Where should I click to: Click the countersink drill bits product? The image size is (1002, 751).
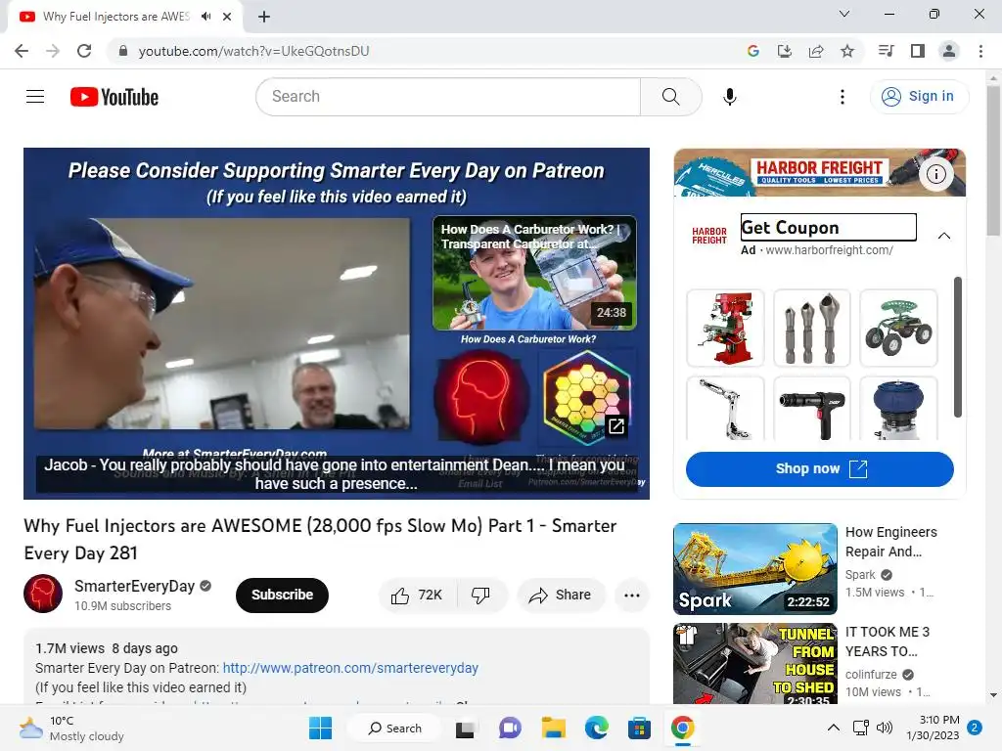pyautogui.click(x=811, y=329)
